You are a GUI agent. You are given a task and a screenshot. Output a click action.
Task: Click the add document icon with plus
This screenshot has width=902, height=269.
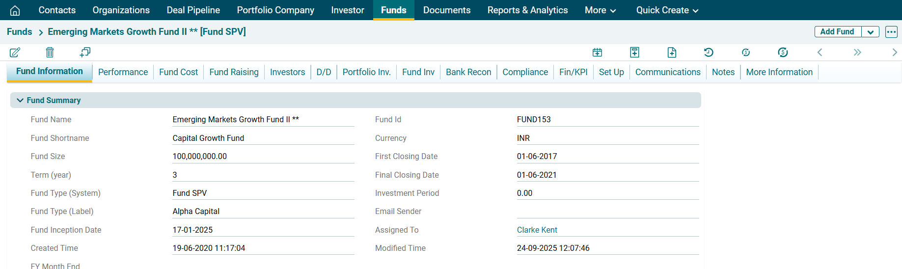672,52
